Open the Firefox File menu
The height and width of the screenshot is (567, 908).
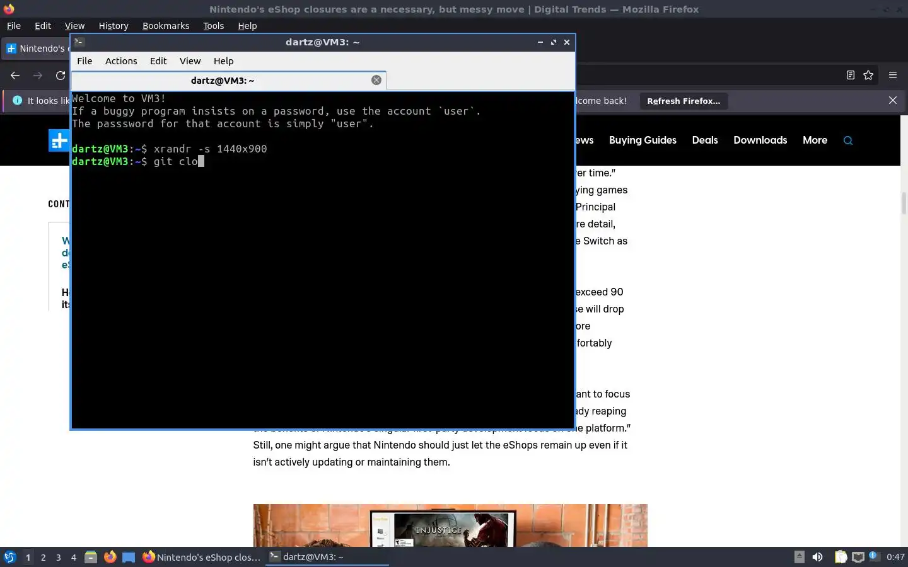[13, 26]
